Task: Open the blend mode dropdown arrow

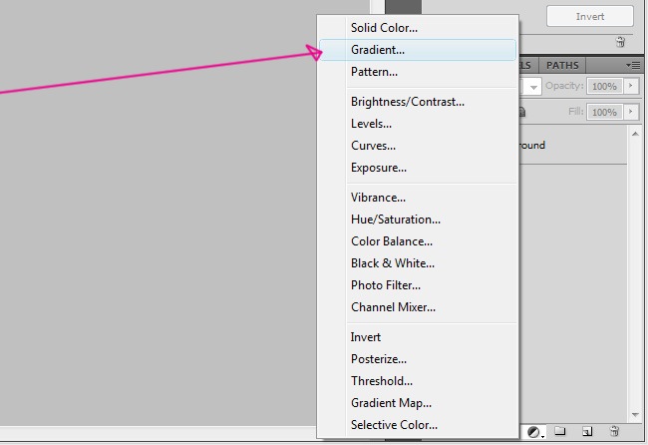Action: [533, 87]
